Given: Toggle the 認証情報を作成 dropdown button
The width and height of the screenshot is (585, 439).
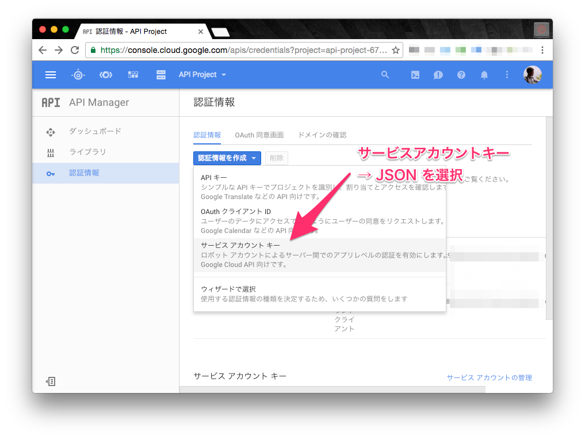Looking at the screenshot, I should [x=227, y=158].
